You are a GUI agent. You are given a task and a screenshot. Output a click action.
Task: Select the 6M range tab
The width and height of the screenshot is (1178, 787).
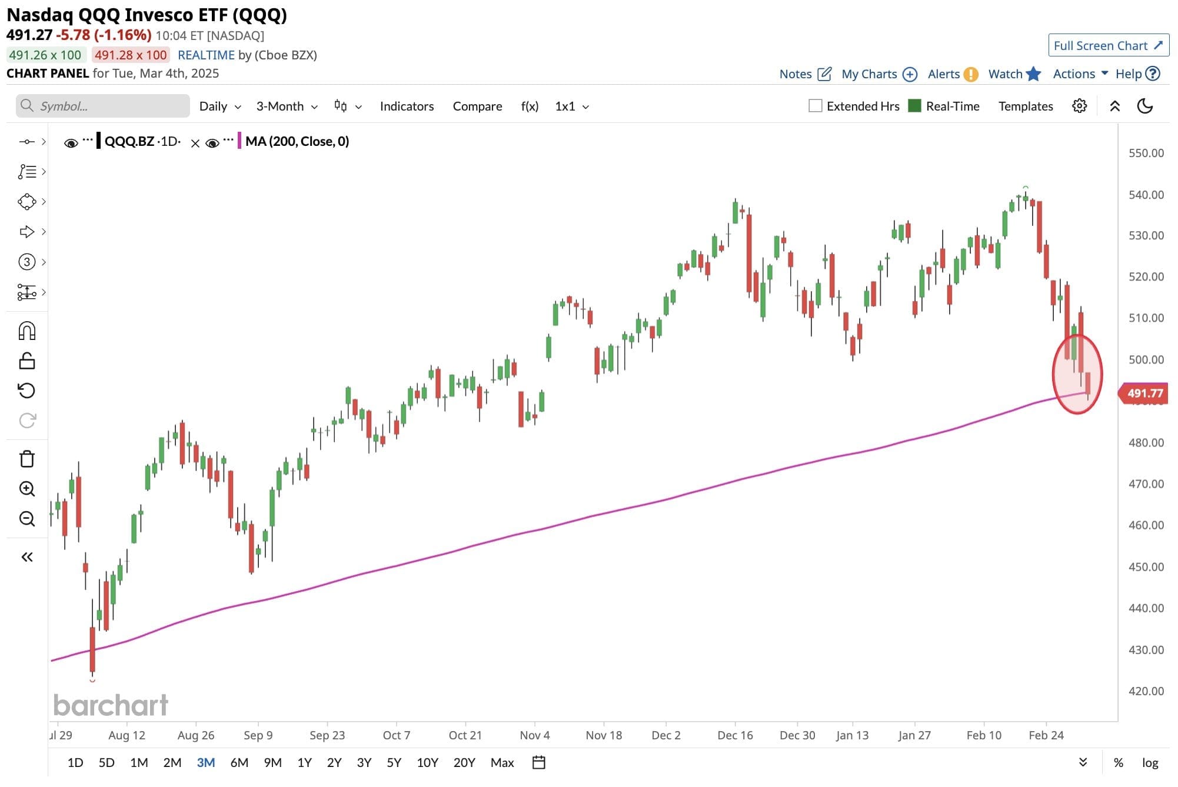[239, 763]
